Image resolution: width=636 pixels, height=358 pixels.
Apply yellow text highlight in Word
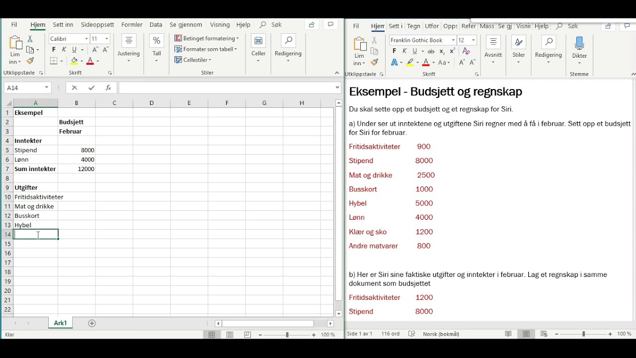tap(410, 63)
